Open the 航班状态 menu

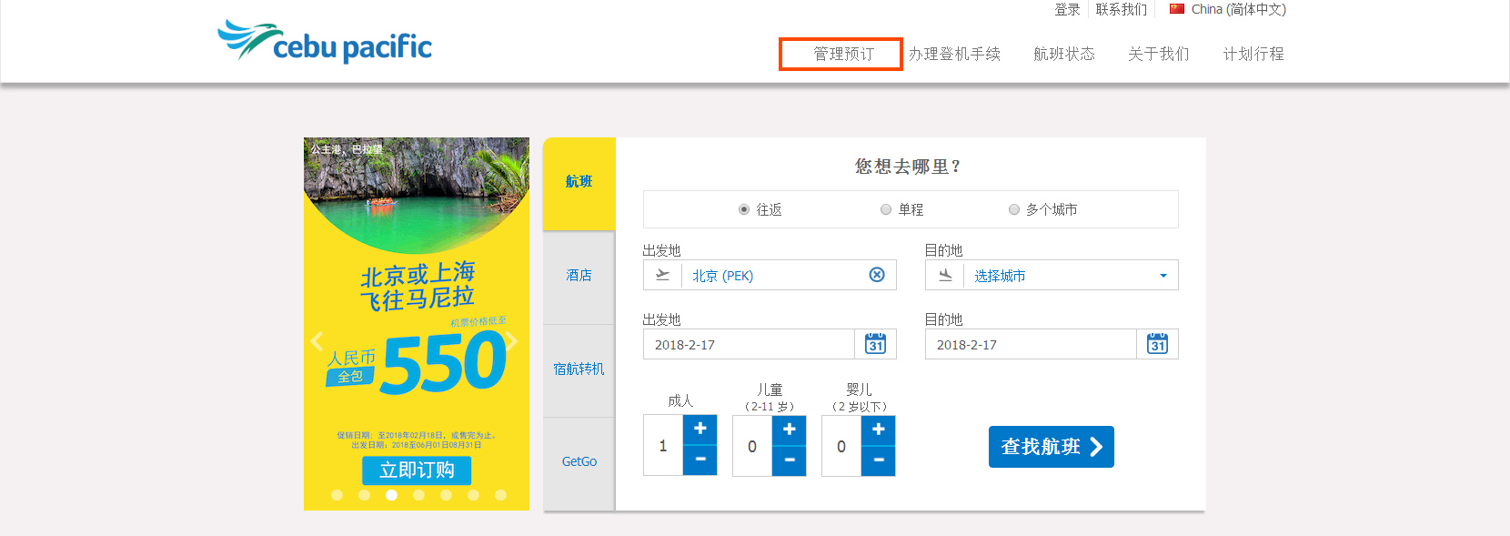[1064, 54]
